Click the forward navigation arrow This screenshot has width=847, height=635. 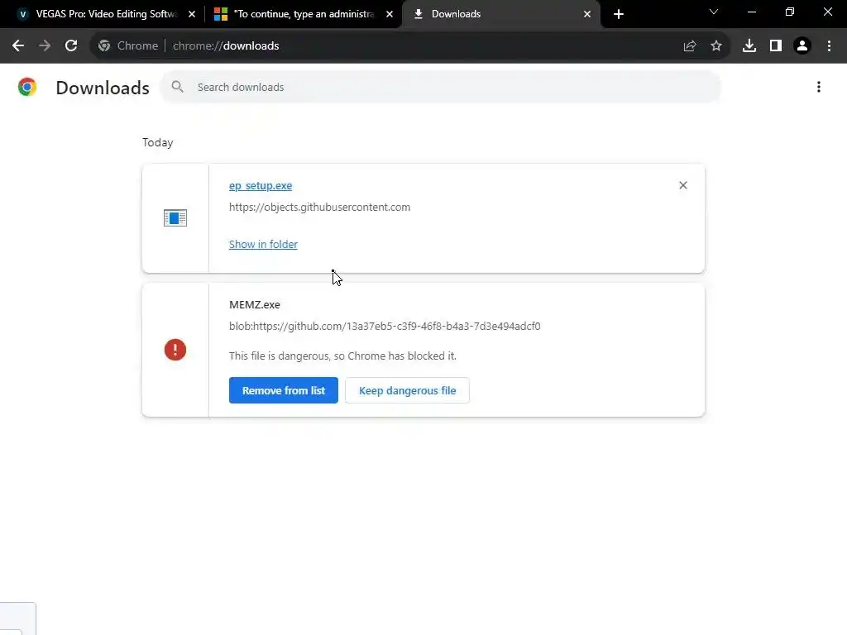(x=45, y=46)
